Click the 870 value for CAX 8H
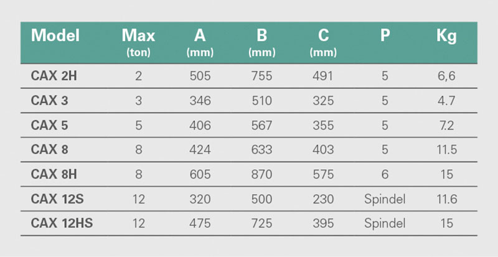This screenshot has height=257, width=498. coord(261,174)
